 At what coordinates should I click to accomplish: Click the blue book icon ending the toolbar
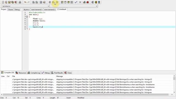tap(99, 2)
